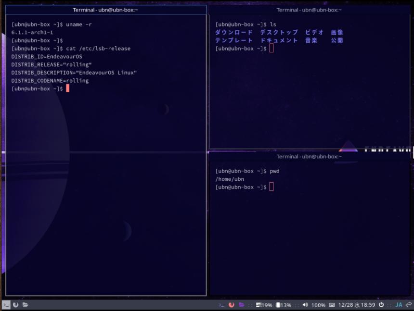This screenshot has width=414, height=311.
Task: Click the uname -r command line
Action: [x=78, y=25]
